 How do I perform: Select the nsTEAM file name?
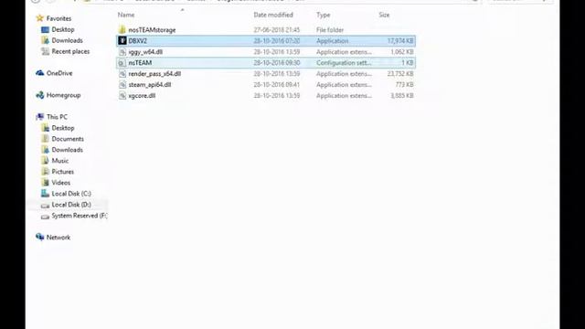pyautogui.click(x=140, y=63)
